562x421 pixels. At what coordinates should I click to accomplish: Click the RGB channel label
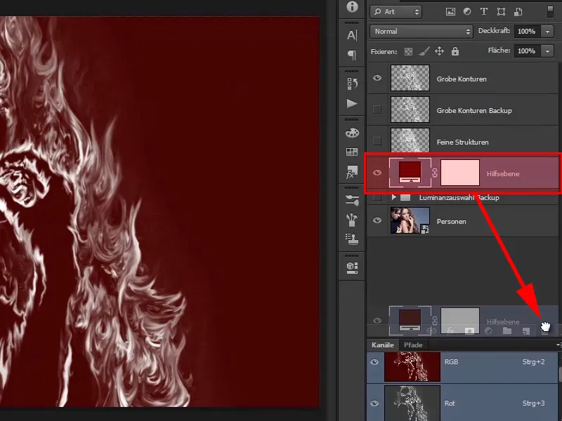(451, 362)
